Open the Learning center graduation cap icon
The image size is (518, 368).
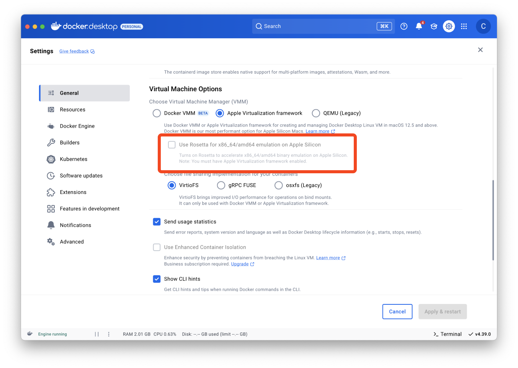click(x=434, y=26)
